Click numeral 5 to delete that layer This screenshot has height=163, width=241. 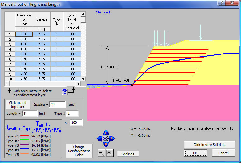[10, 54]
